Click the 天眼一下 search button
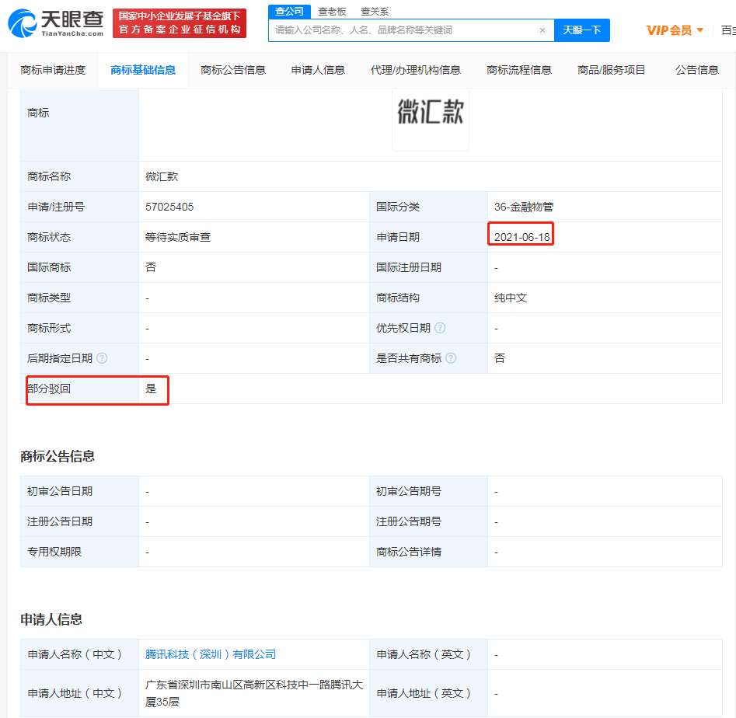736x718 pixels. tap(582, 30)
